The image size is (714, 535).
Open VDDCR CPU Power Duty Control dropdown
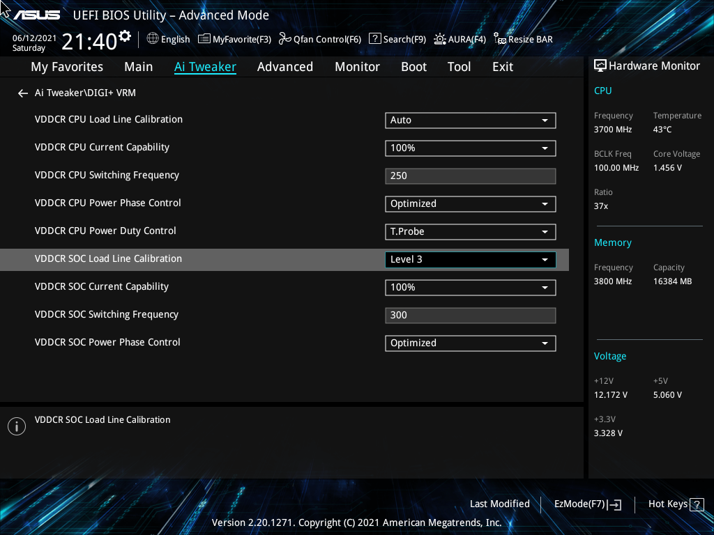471,231
